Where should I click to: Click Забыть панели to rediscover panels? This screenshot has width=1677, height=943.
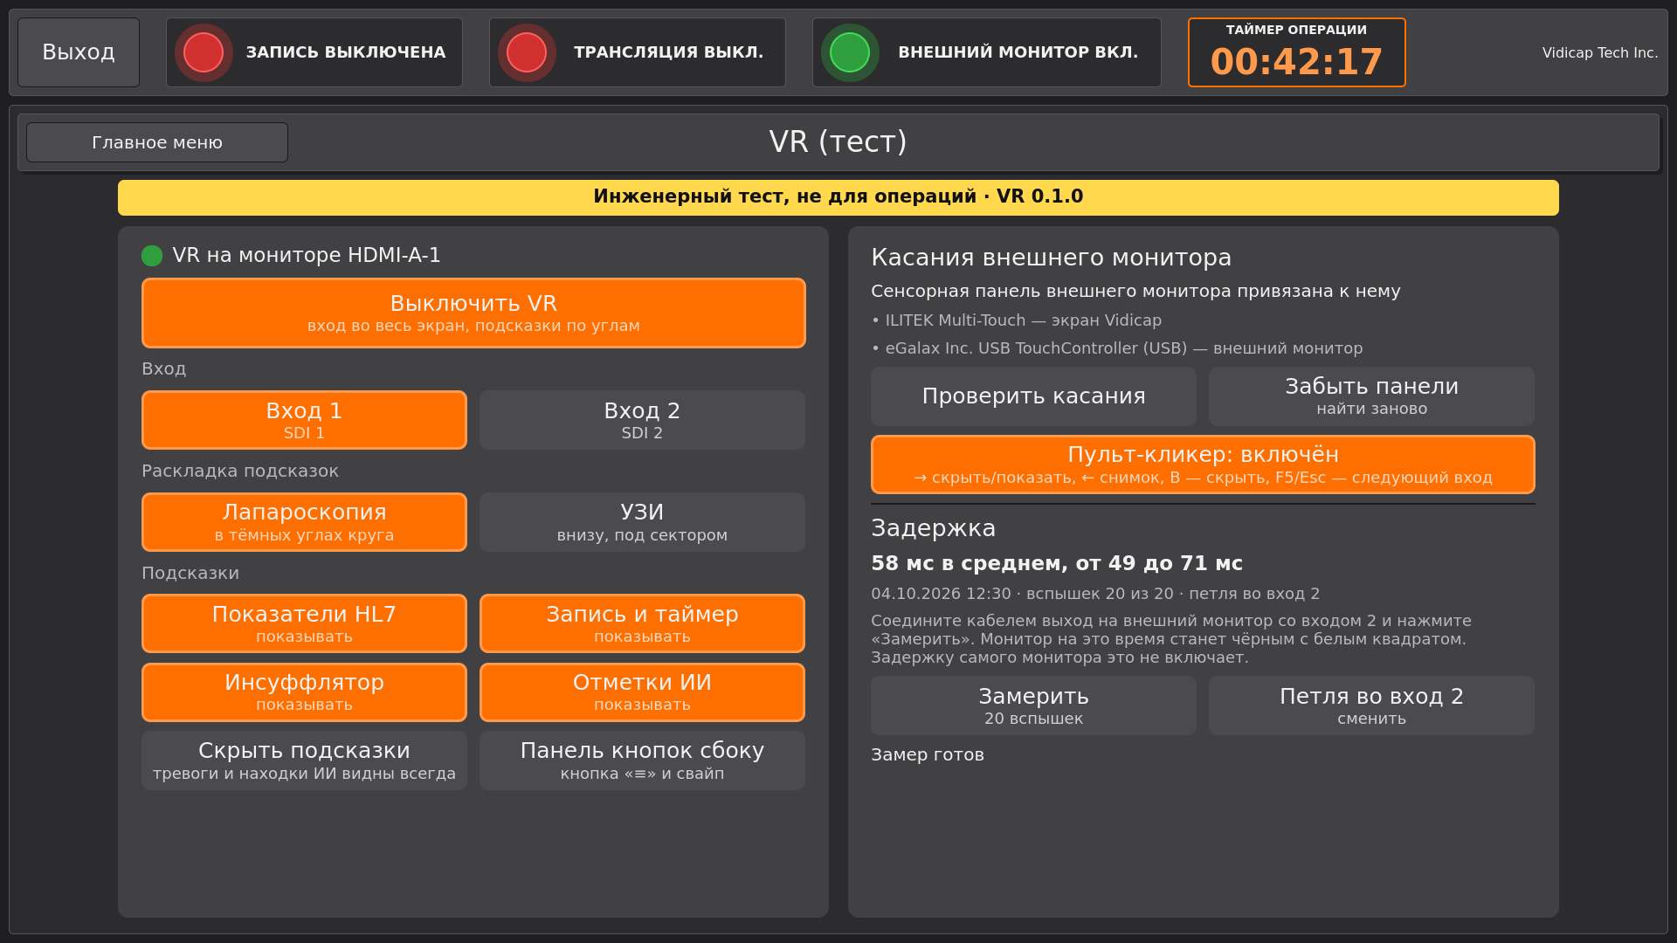pyautogui.click(x=1371, y=396)
